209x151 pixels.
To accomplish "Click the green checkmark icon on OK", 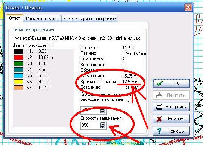I will 159,83.
